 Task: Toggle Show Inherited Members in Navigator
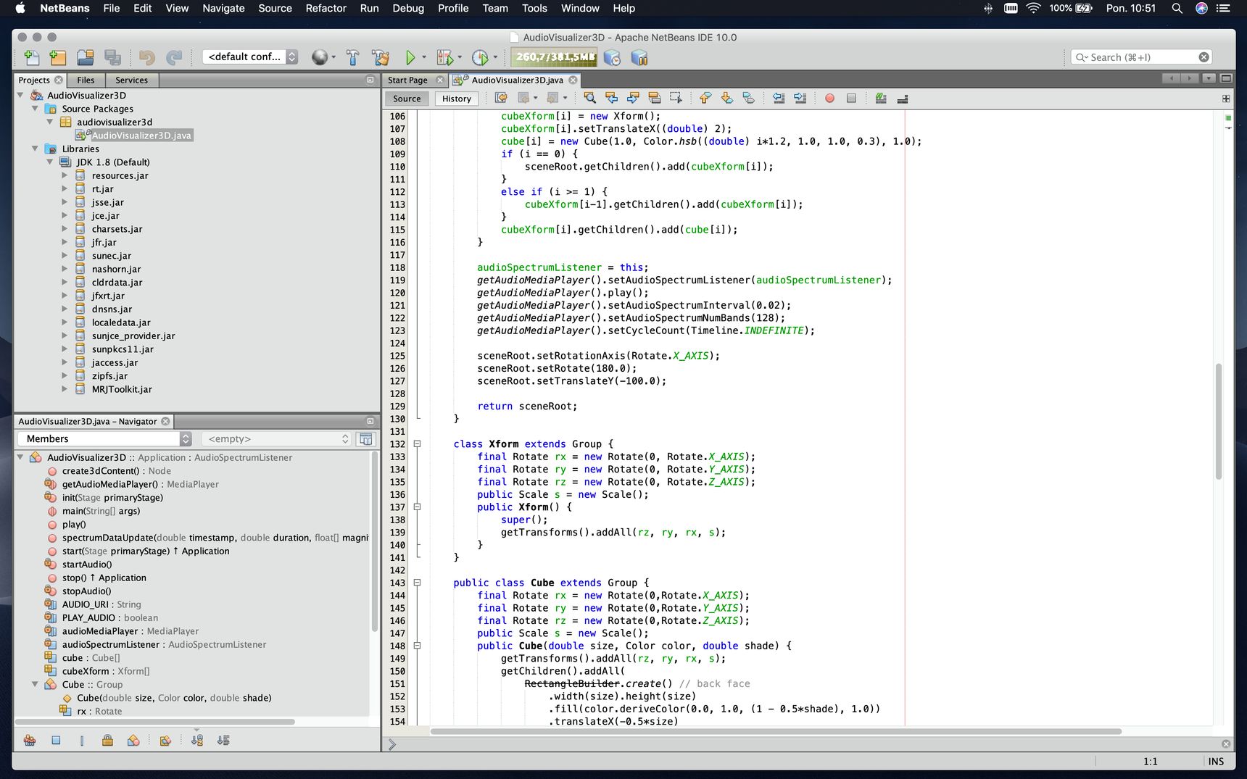pyautogui.click(x=30, y=740)
